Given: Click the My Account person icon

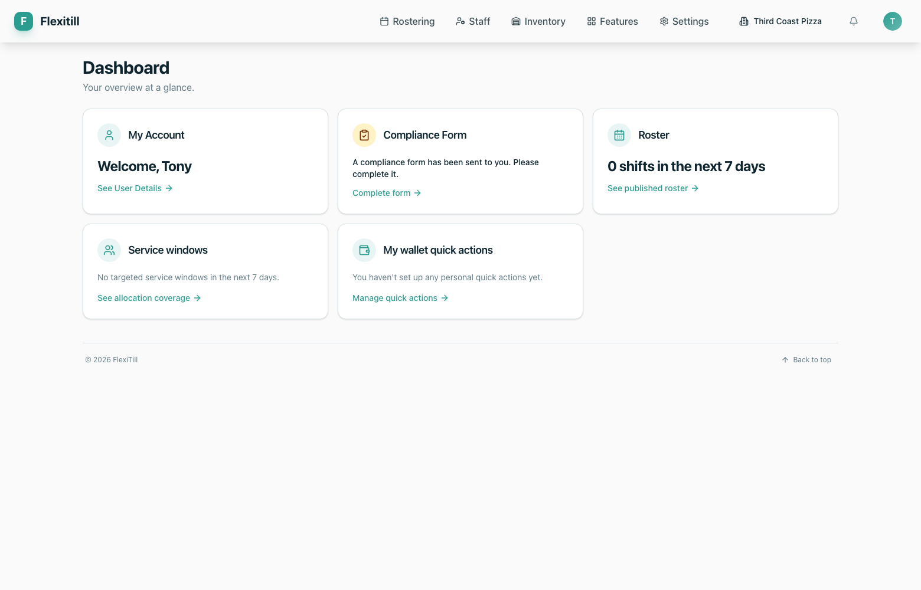Looking at the screenshot, I should 109,135.
